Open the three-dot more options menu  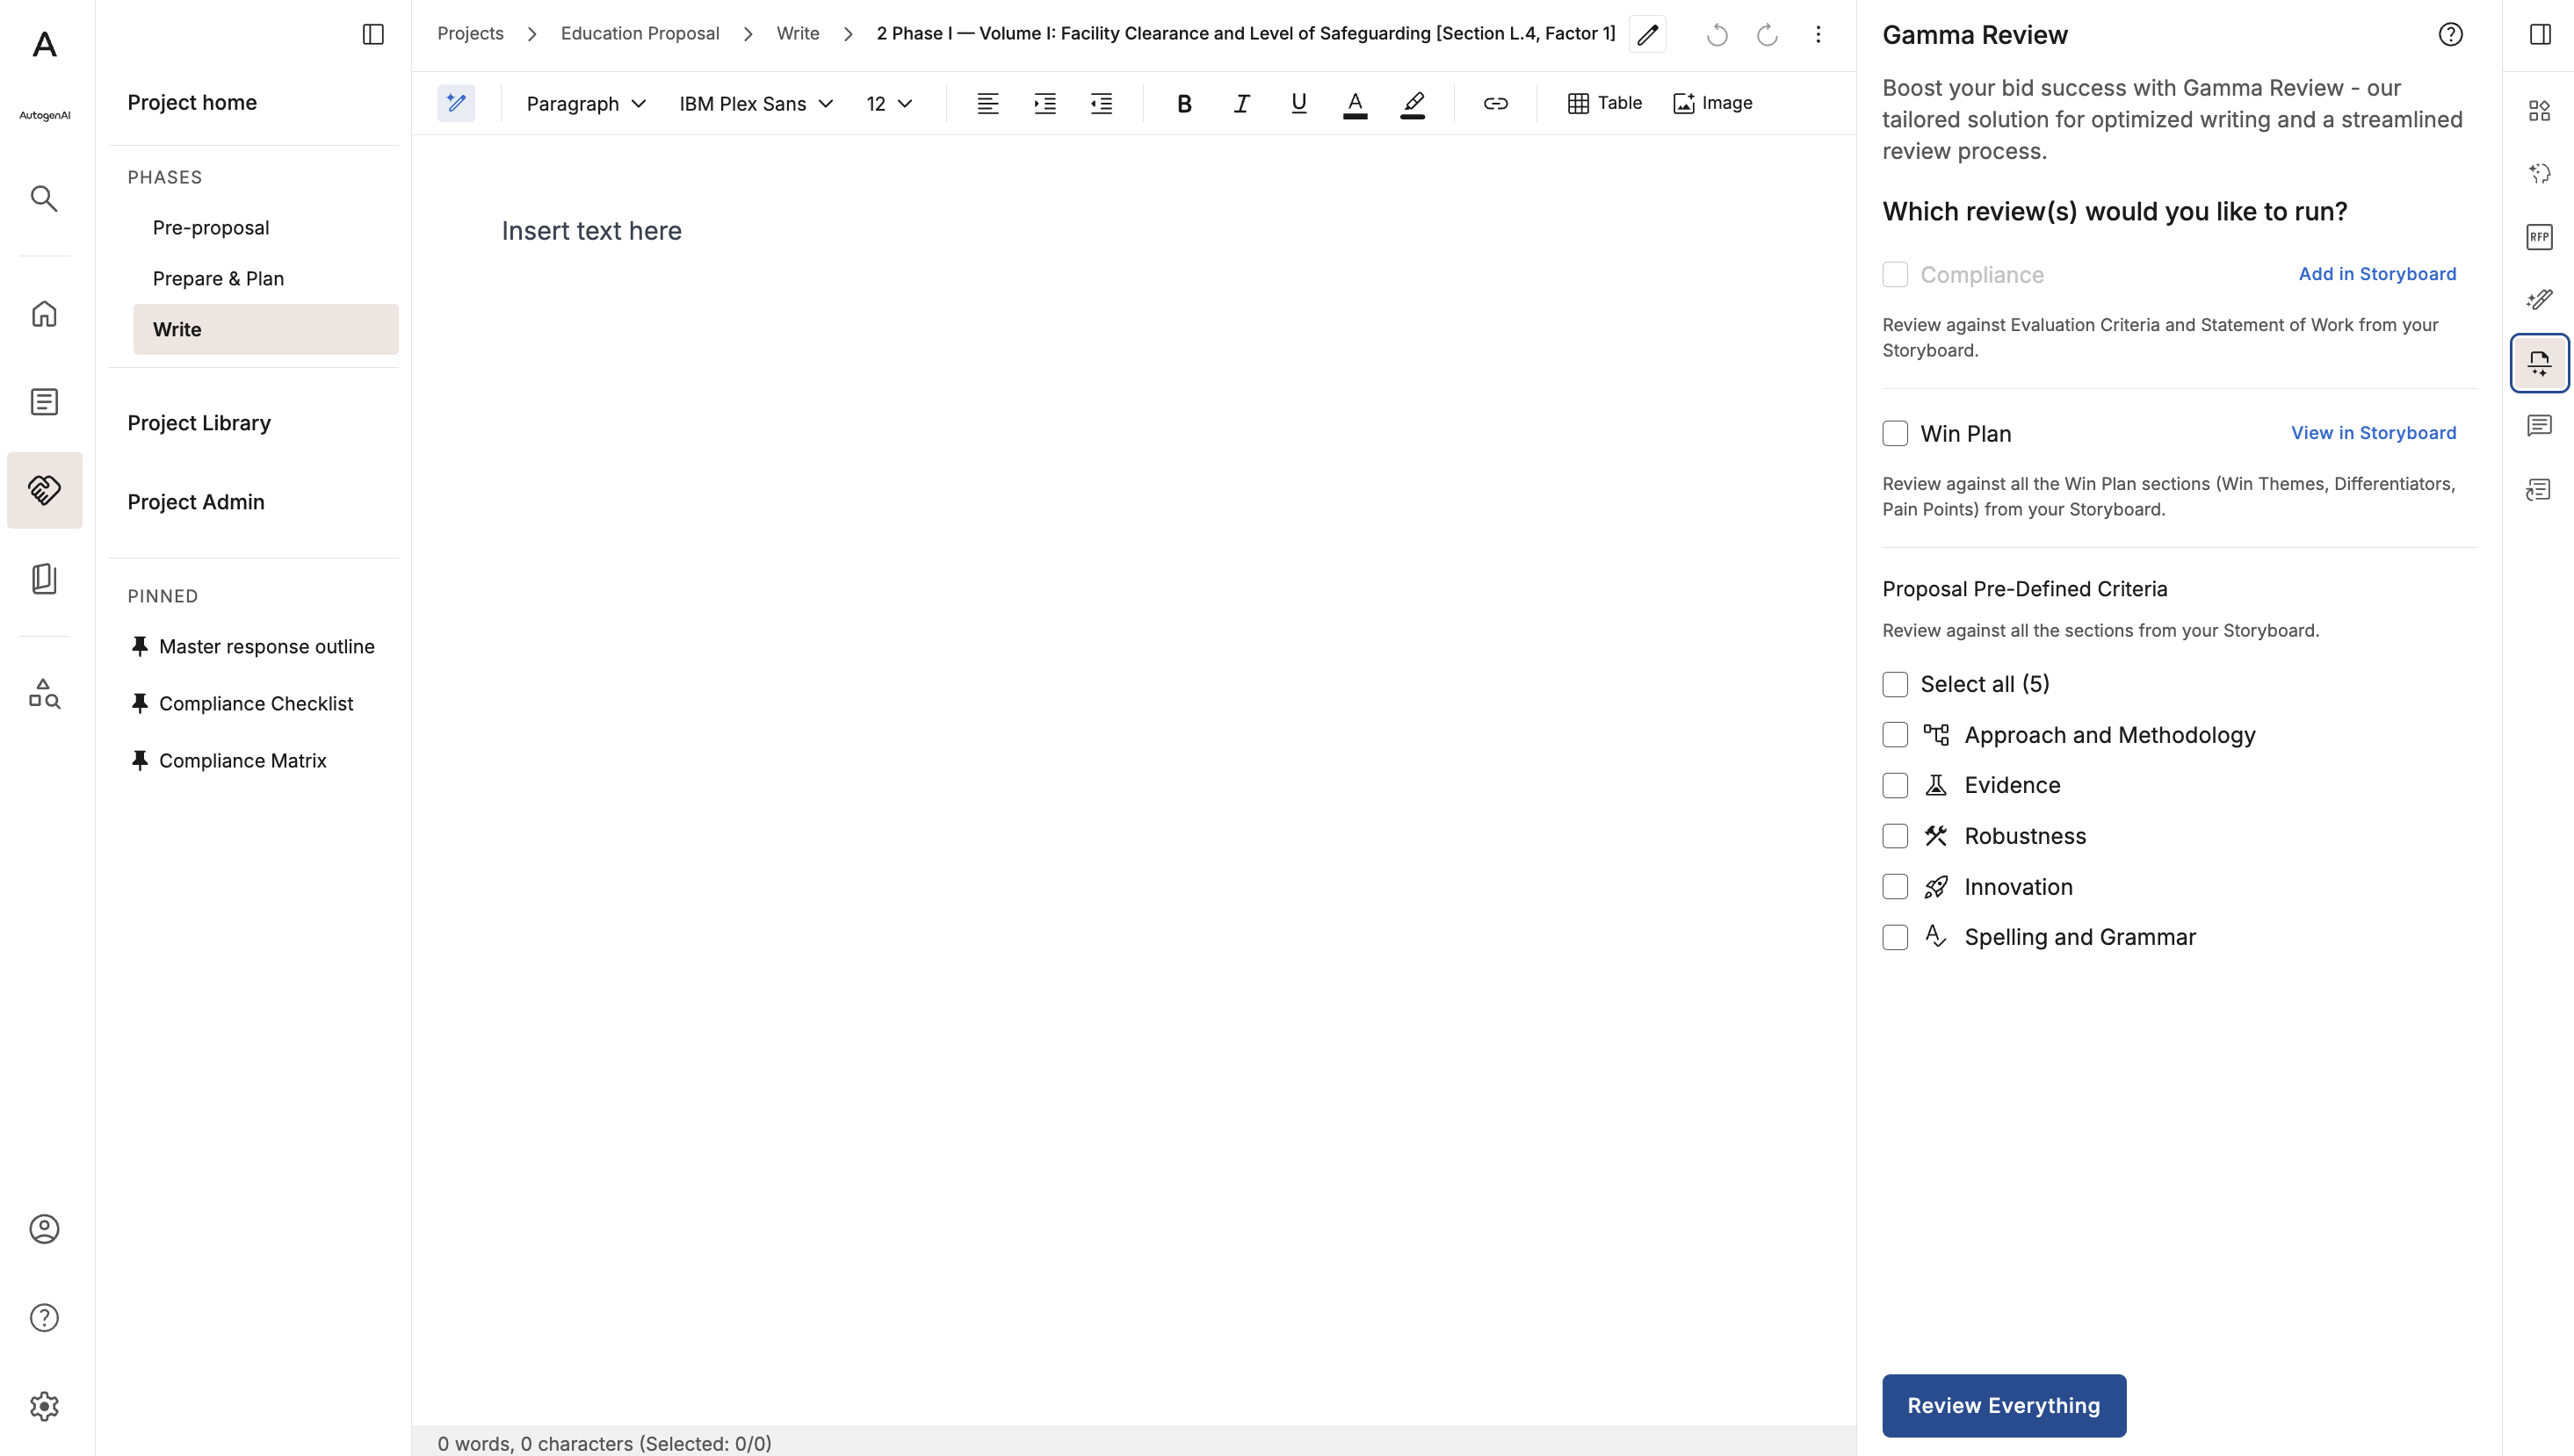1818,34
